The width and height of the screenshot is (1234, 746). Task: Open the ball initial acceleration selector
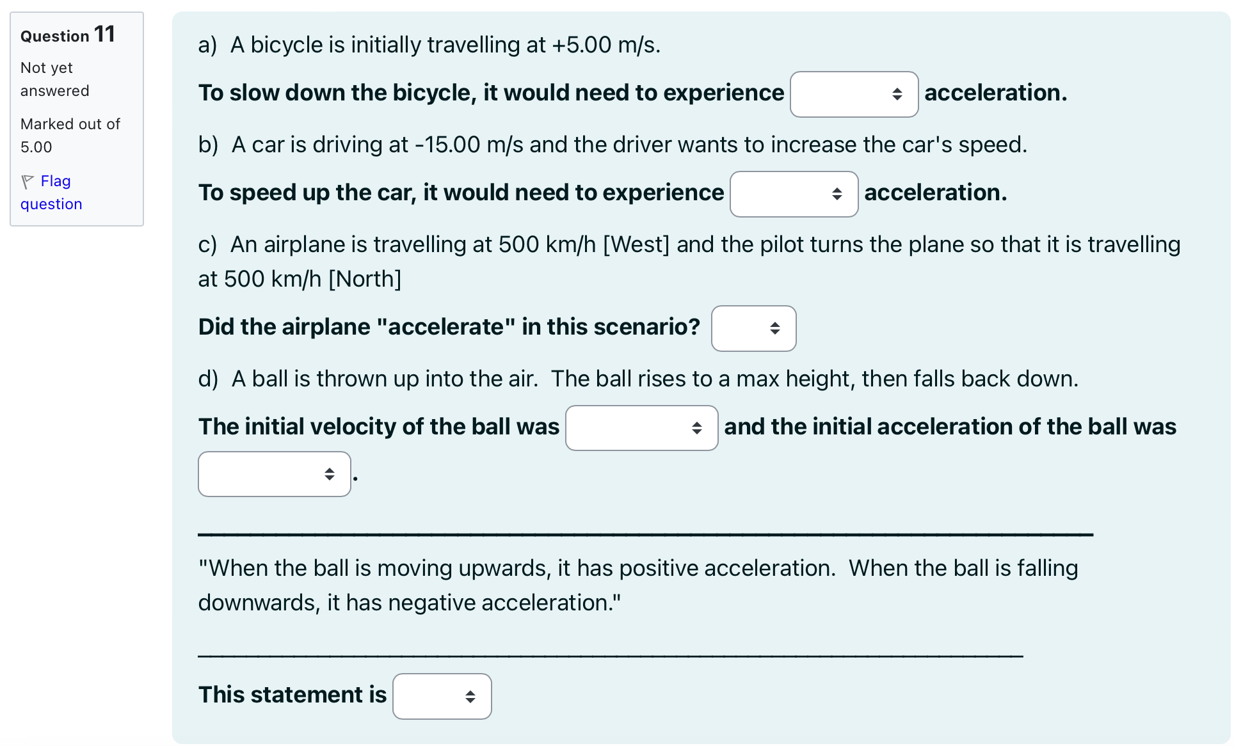coord(274,474)
